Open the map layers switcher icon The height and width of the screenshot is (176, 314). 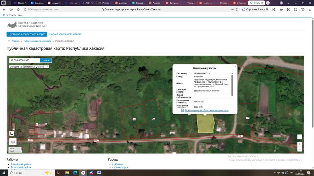coord(13,142)
